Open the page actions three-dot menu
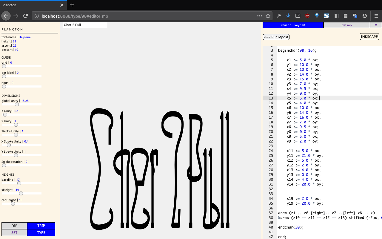Screen dimensions: 382x239 click(x=260, y=16)
